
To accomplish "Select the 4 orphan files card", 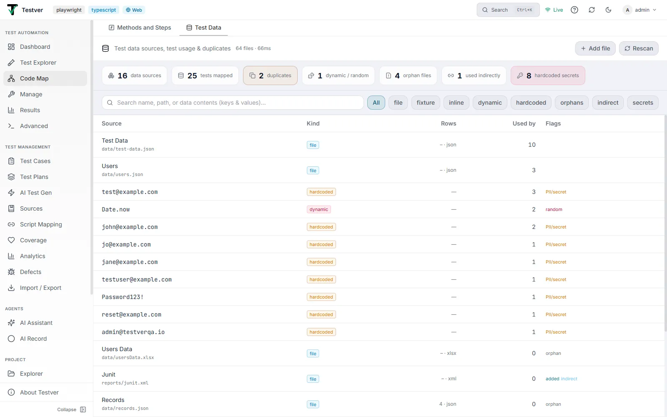I will 408,75.
